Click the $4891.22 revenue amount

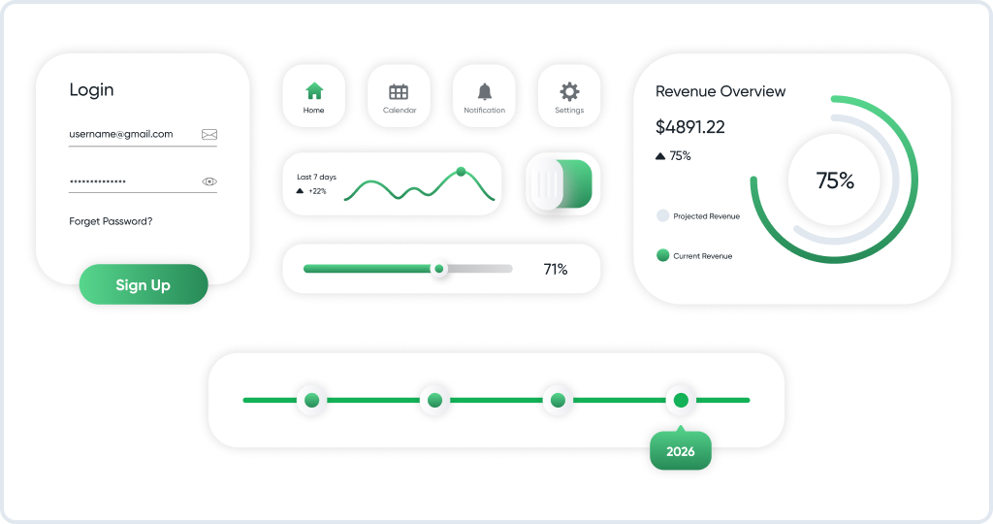689,127
